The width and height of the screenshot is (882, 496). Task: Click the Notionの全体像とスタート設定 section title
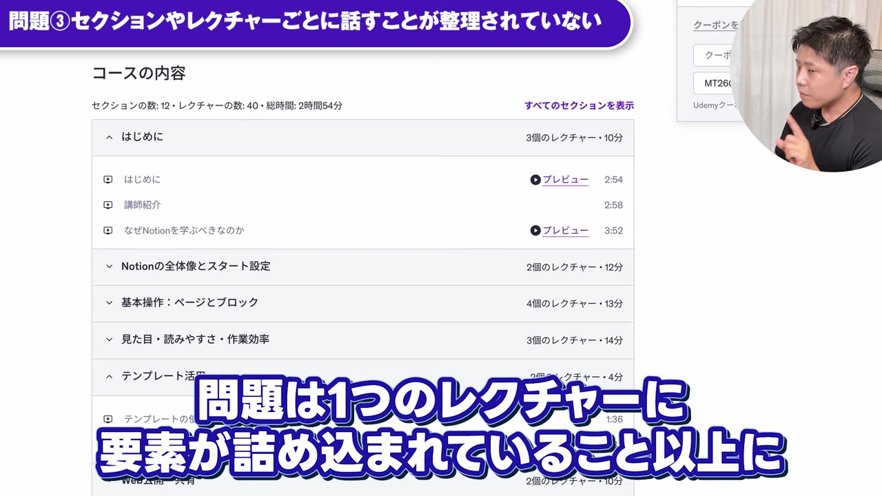(196, 267)
